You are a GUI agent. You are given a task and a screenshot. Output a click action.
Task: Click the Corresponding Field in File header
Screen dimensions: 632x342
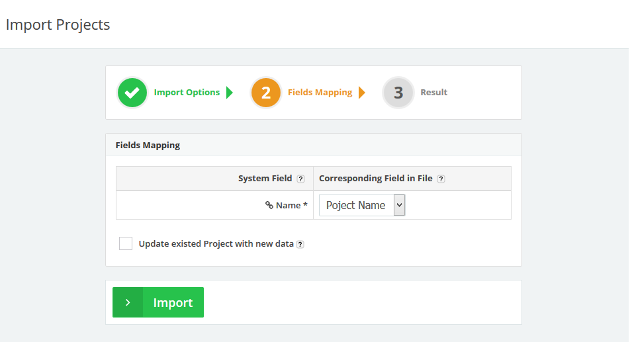click(376, 179)
